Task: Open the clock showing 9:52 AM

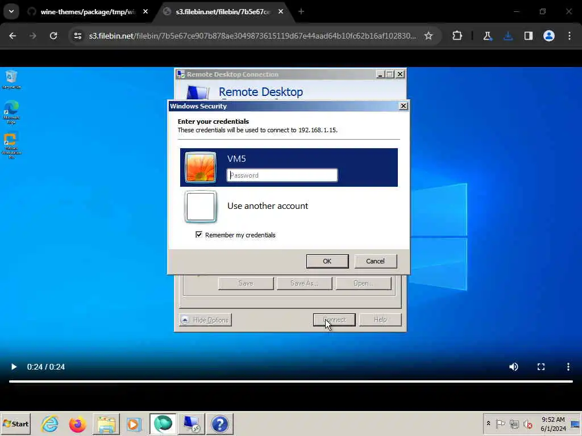Action: coord(553,424)
